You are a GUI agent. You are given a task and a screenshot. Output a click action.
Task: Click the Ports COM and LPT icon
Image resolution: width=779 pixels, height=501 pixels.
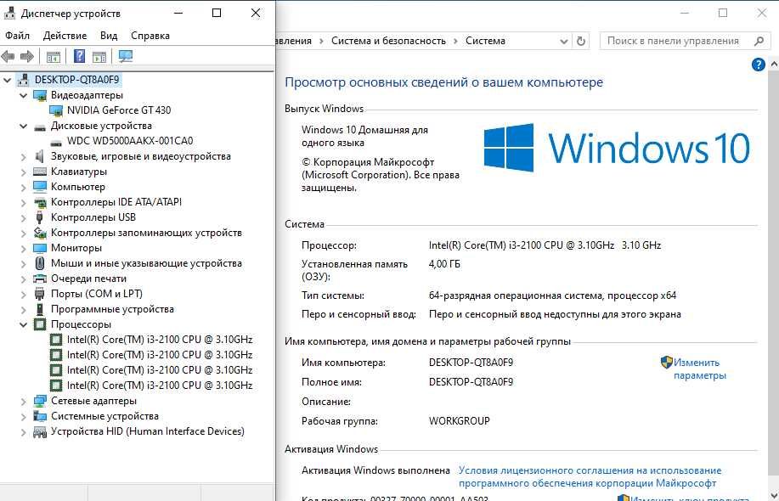pos(40,294)
